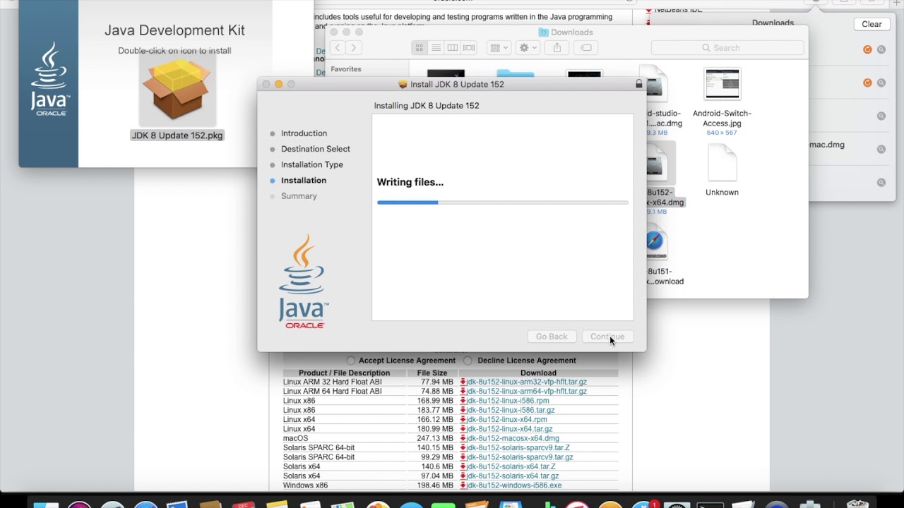Image resolution: width=904 pixels, height=508 pixels.
Task: Click the Installation Type installer step
Action: tap(312, 164)
